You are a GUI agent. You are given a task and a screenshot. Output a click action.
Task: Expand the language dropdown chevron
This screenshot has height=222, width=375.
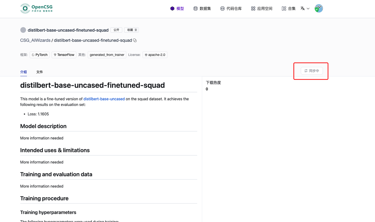(x=308, y=9)
